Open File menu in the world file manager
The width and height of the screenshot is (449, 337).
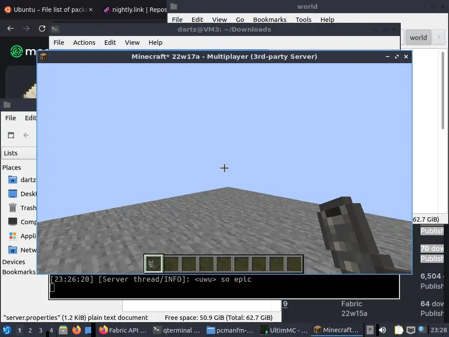pyautogui.click(x=177, y=19)
